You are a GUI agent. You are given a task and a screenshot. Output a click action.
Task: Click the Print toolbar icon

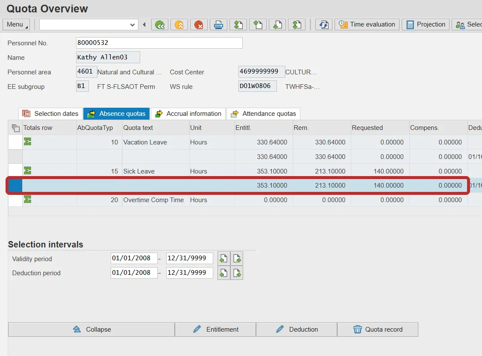(x=218, y=25)
